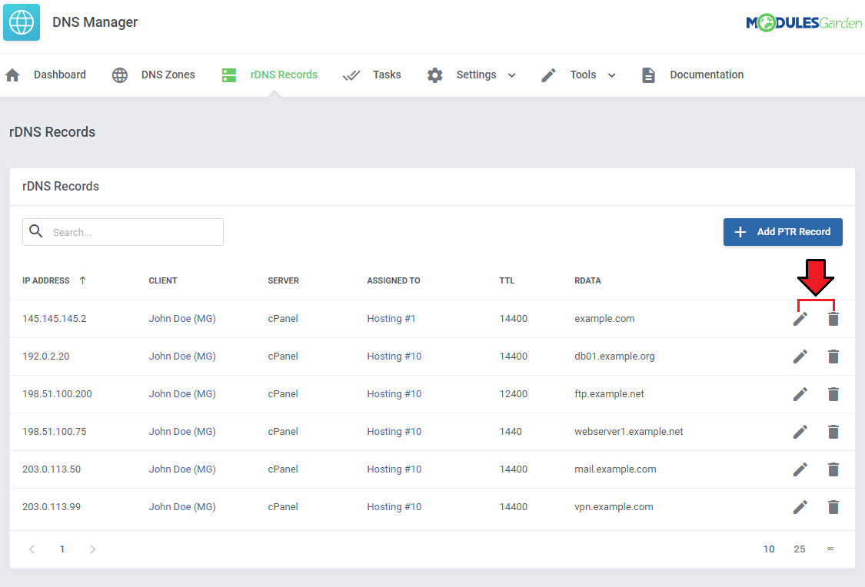Click the IP Address sort arrow

coord(83,280)
